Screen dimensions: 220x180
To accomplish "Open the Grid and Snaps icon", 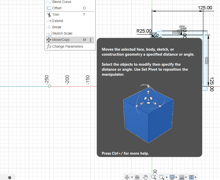I will pyautogui.click(x=182, y=177).
